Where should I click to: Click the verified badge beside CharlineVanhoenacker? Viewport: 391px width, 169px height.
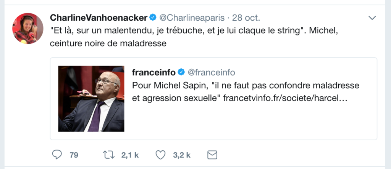pyautogui.click(x=152, y=18)
